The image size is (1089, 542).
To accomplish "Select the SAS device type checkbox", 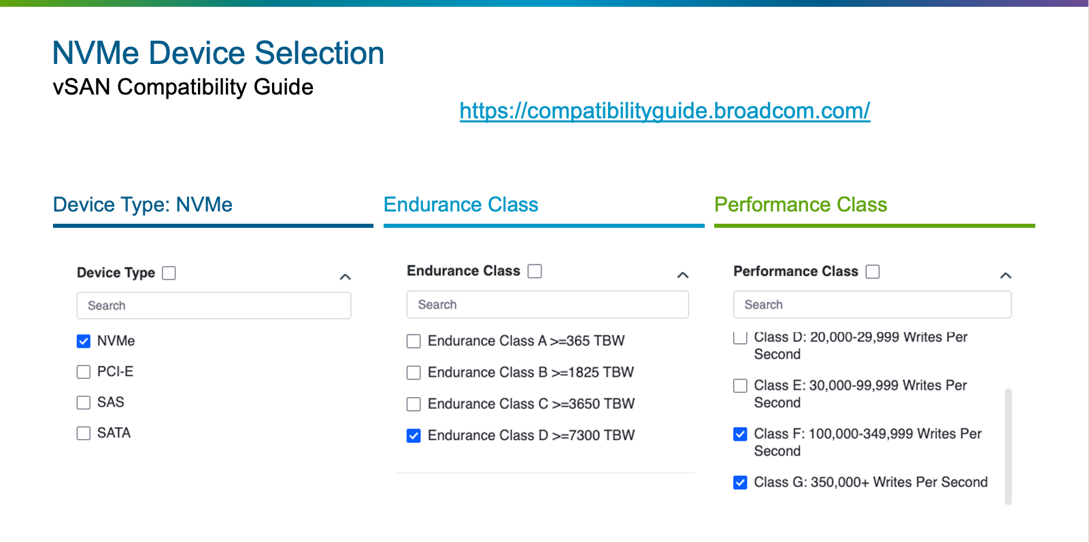I will pyautogui.click(x=84, y=403).
